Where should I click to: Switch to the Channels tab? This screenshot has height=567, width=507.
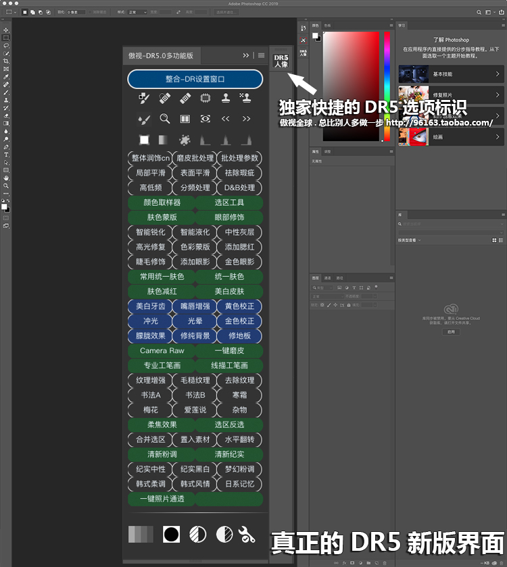point(327,277)
